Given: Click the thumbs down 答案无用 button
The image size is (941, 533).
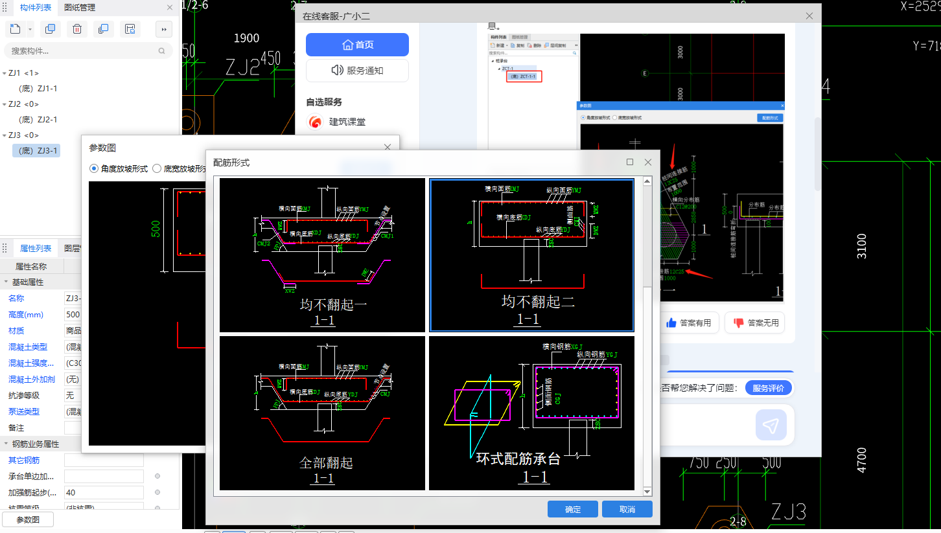Looking at the screenshot, I should 755,323.
